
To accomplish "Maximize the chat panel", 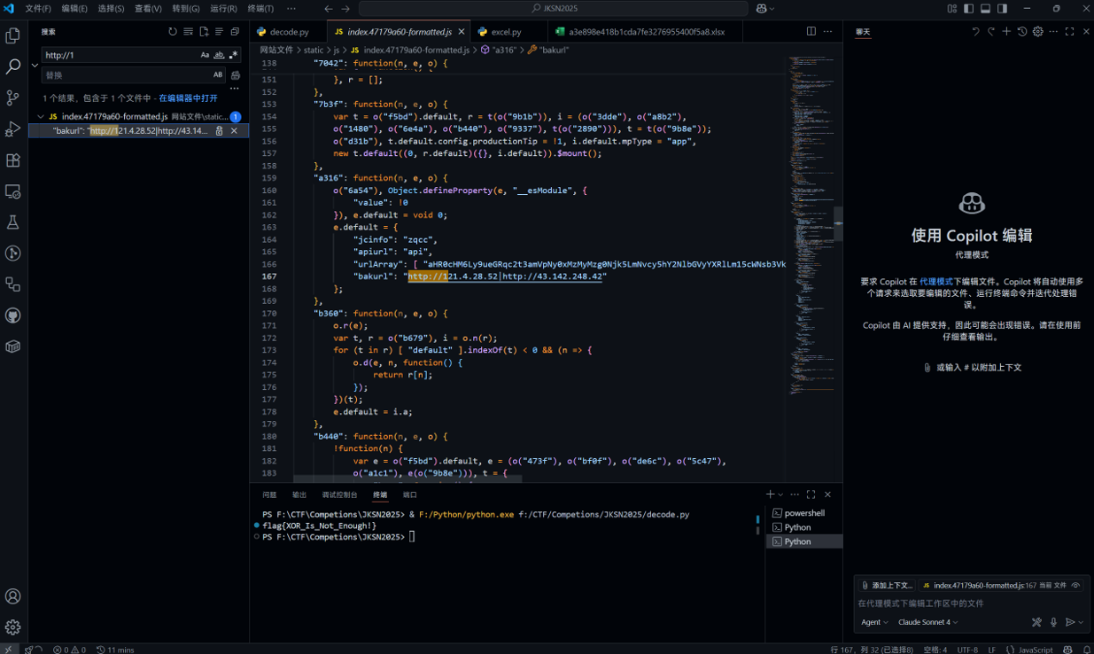I will 1070,32.
